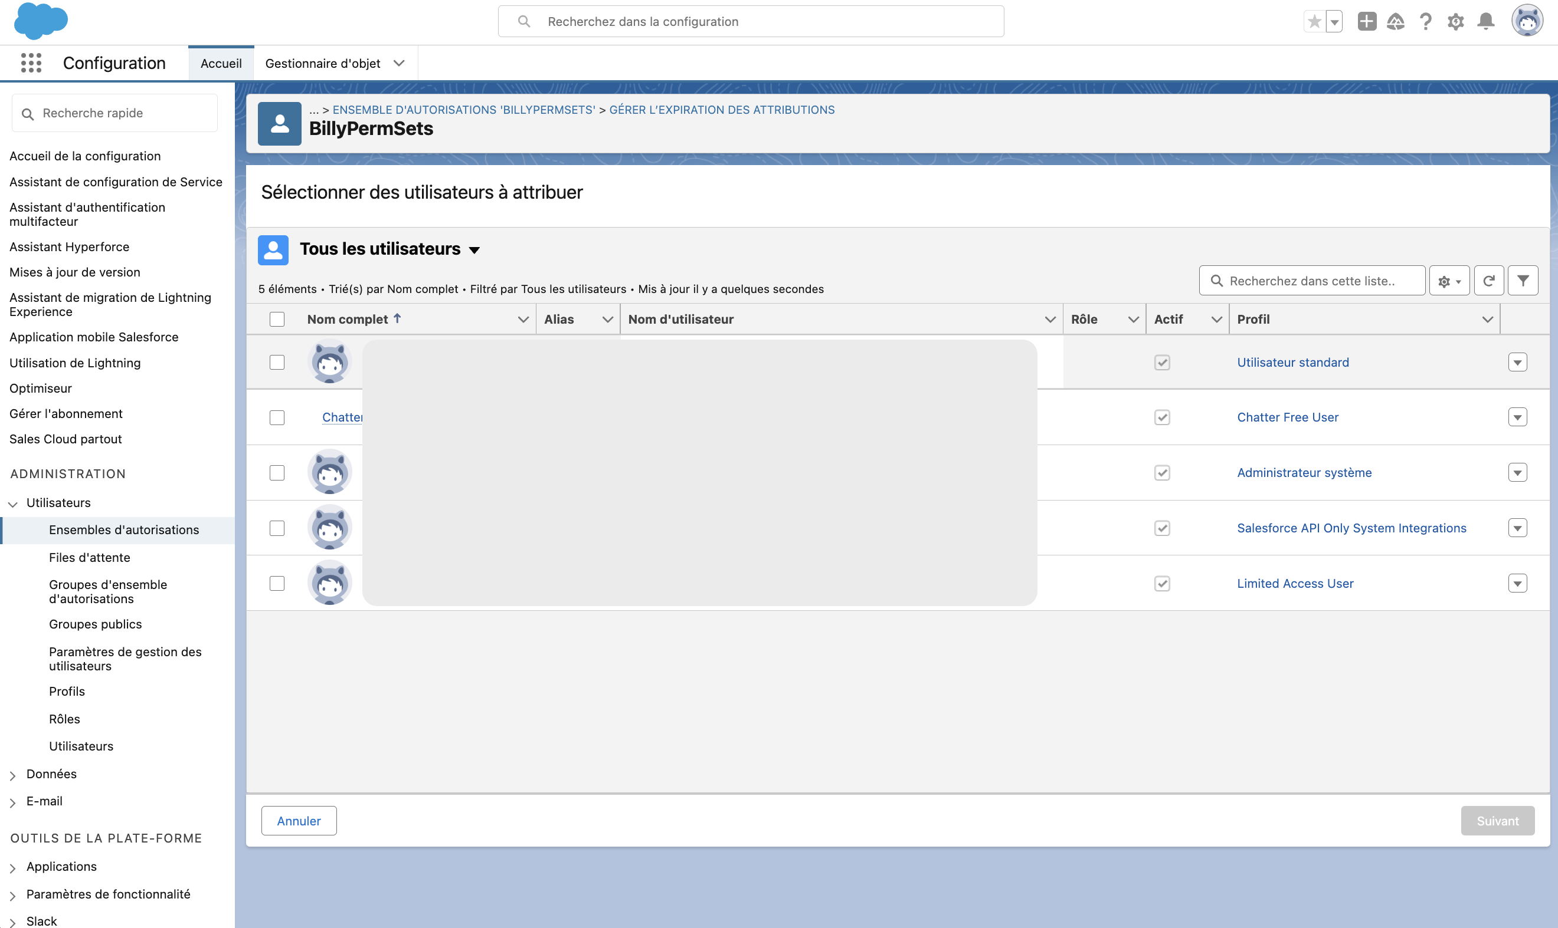The width and height of the screenshot is (1558, 928).
Task: Click the Suivant button
Action: coord(1497,821)
